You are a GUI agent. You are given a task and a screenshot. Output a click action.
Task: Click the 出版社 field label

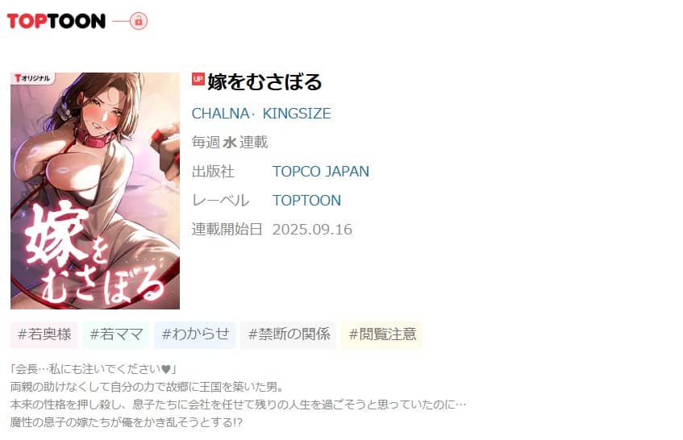click(213, 171)
